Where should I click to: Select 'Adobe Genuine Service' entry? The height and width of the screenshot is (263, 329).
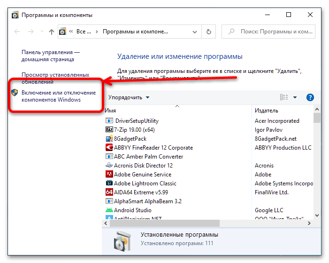click(143, 175)
